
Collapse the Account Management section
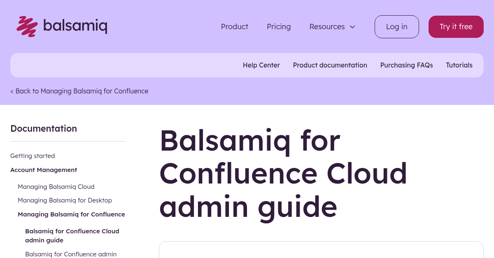(x=44, y=170)
